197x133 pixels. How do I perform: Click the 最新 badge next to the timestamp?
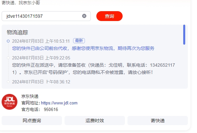(x=79, y=41)
